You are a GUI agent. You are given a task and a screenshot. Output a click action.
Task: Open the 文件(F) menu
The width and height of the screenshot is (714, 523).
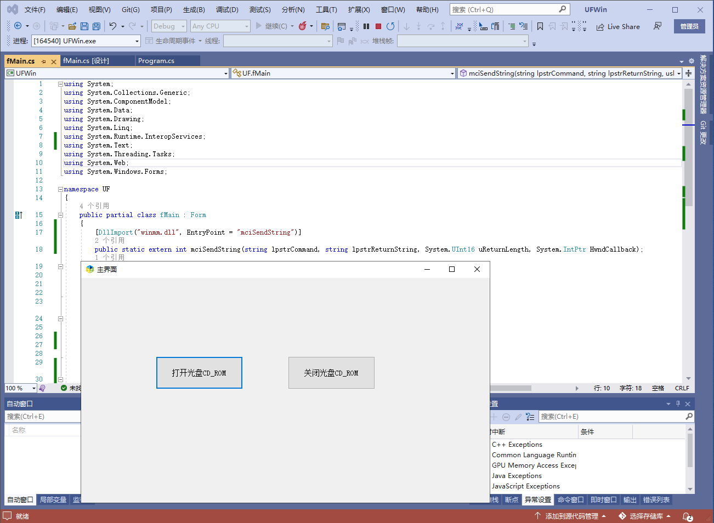[35, 10]
